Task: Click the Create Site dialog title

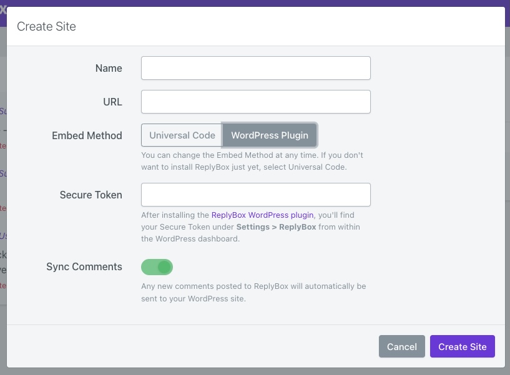Action: tap(46, 26)
